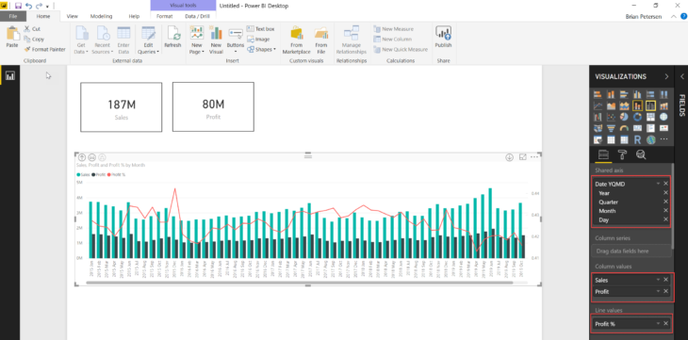Open Sales field dropdown arrow

(x=658, y=280)
